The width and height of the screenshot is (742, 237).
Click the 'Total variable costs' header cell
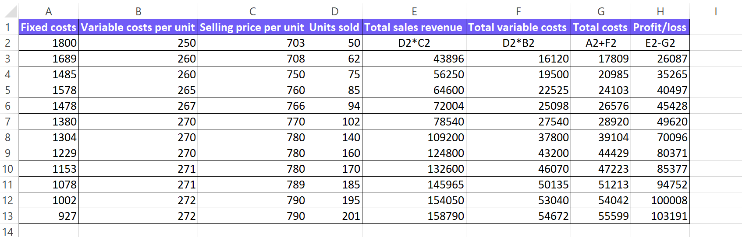518,27
